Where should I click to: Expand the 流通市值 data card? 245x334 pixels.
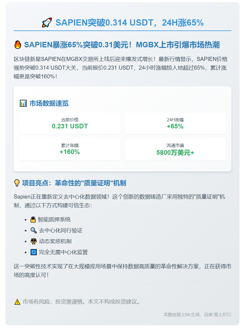[175, 149]
